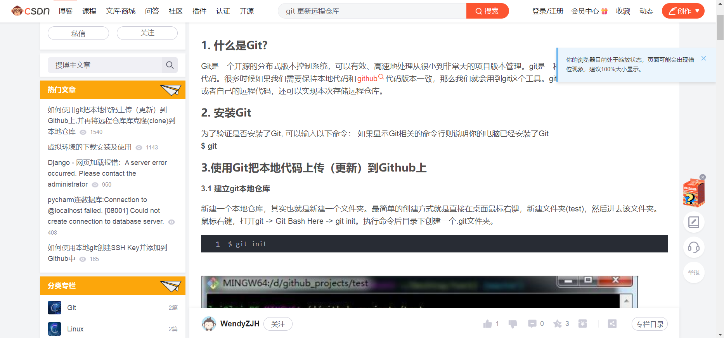Open the 问答 menu item
Image resolution: width=724 pixels, height=338 pixels.
pyautogui.click(x=152, y=11)
